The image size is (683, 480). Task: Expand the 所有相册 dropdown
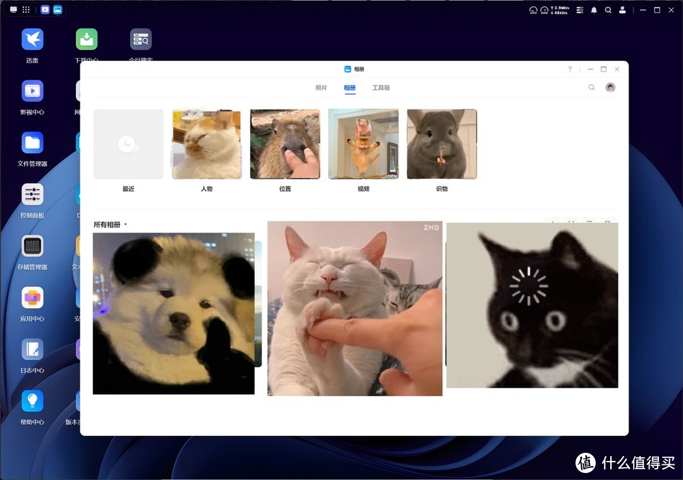coord(110,225)
